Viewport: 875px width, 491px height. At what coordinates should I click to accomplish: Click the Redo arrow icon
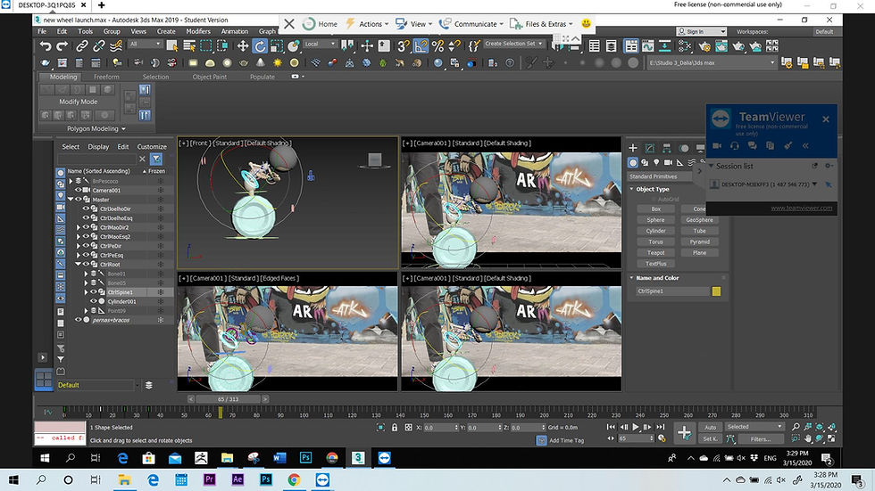click(62, 46)
